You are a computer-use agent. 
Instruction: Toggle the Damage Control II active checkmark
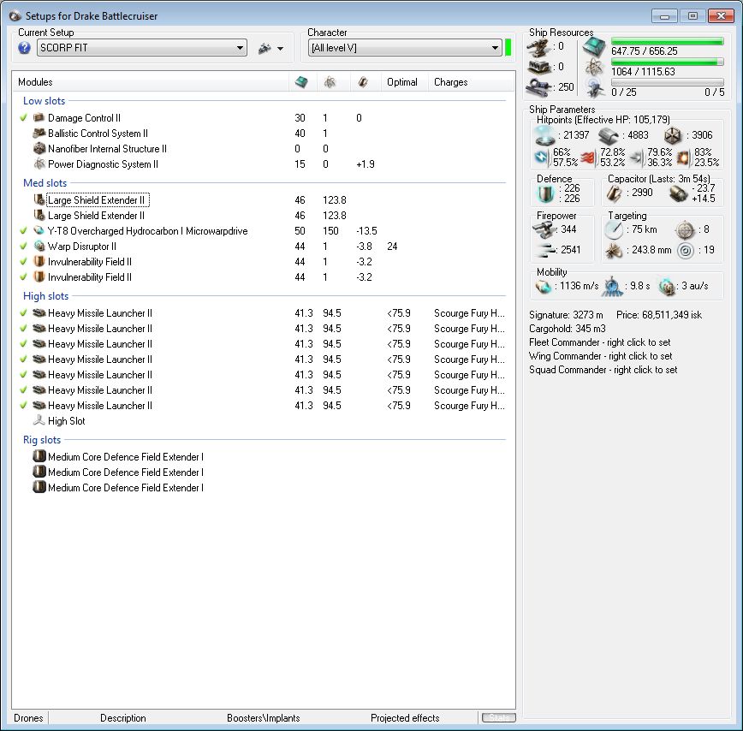(23, 118)
